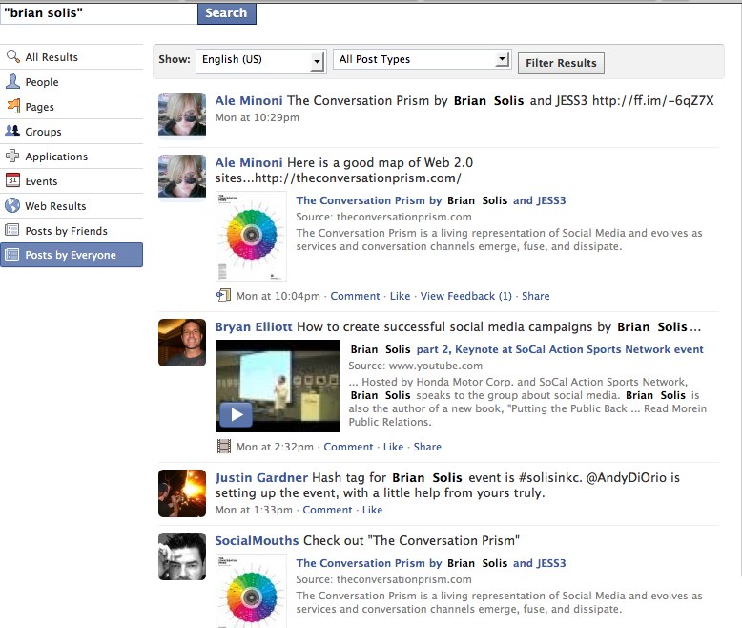
Task: Click the "Mon at 10:29pm" timestamp
Action: (257, 117)
